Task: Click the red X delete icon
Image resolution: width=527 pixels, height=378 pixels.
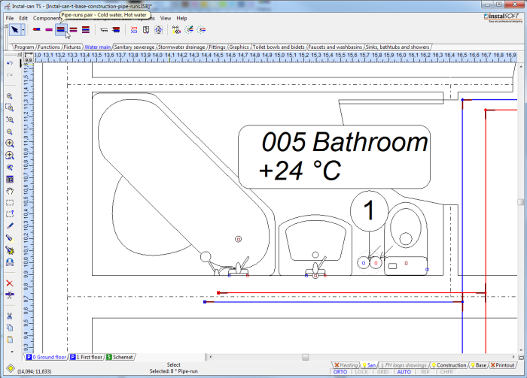Action: pyautogui.click(x=10, y=283)
